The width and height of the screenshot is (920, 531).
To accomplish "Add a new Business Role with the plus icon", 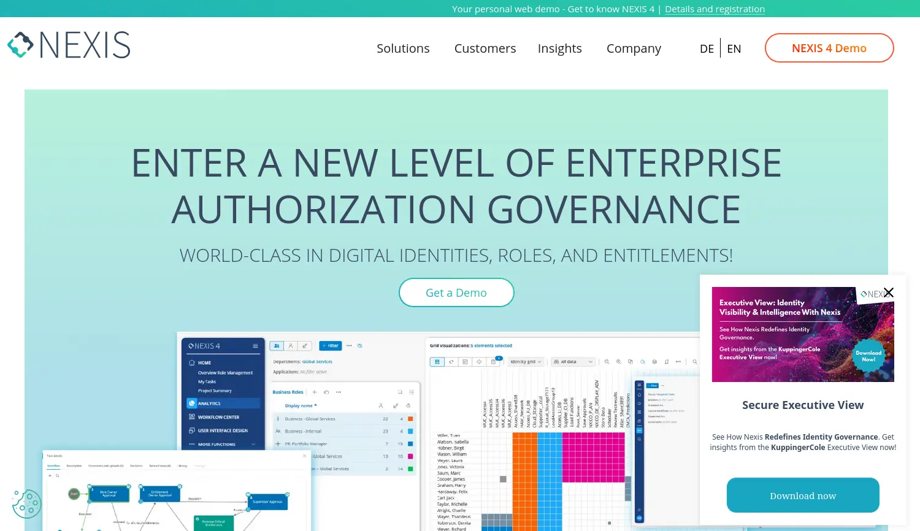I will 314,392.
